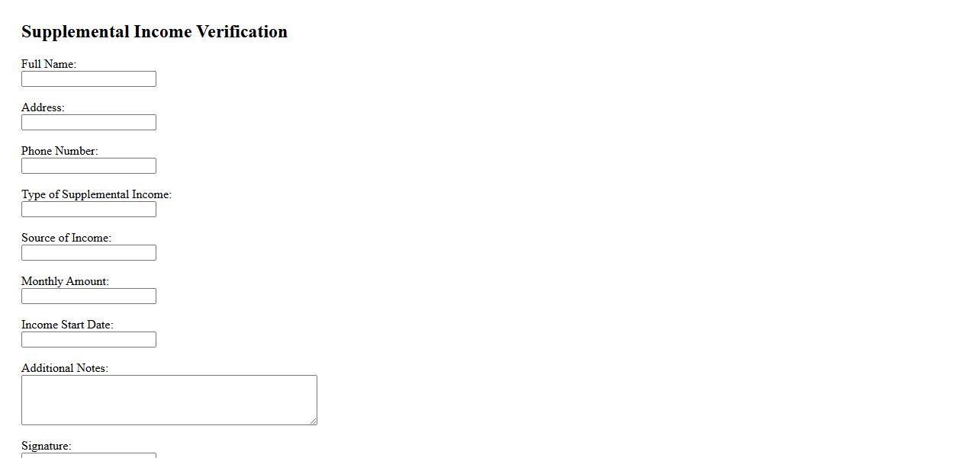Select the Income Start Date field
The image size is (975, 458).
click(x=88, y=340)
